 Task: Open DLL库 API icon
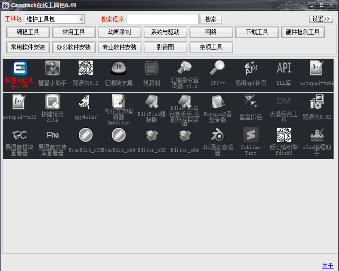(x=284, y=68)
